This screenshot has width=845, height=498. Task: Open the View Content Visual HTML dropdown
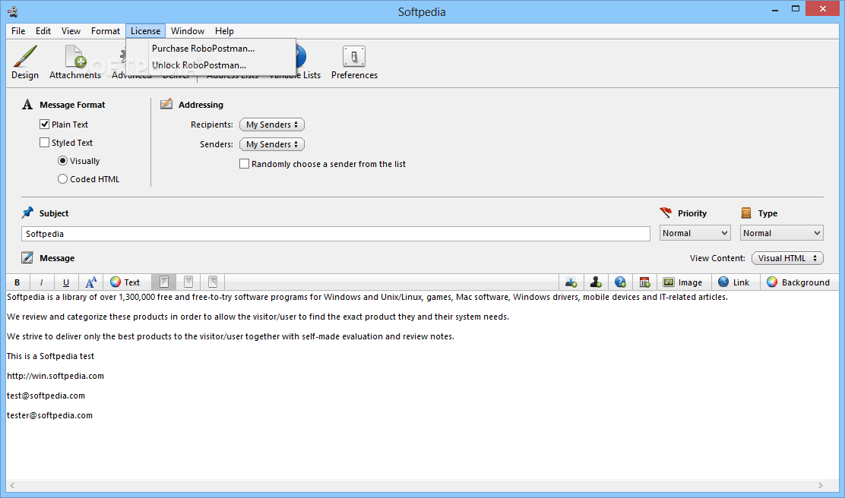pyautogui.click(x=787, y=258)
